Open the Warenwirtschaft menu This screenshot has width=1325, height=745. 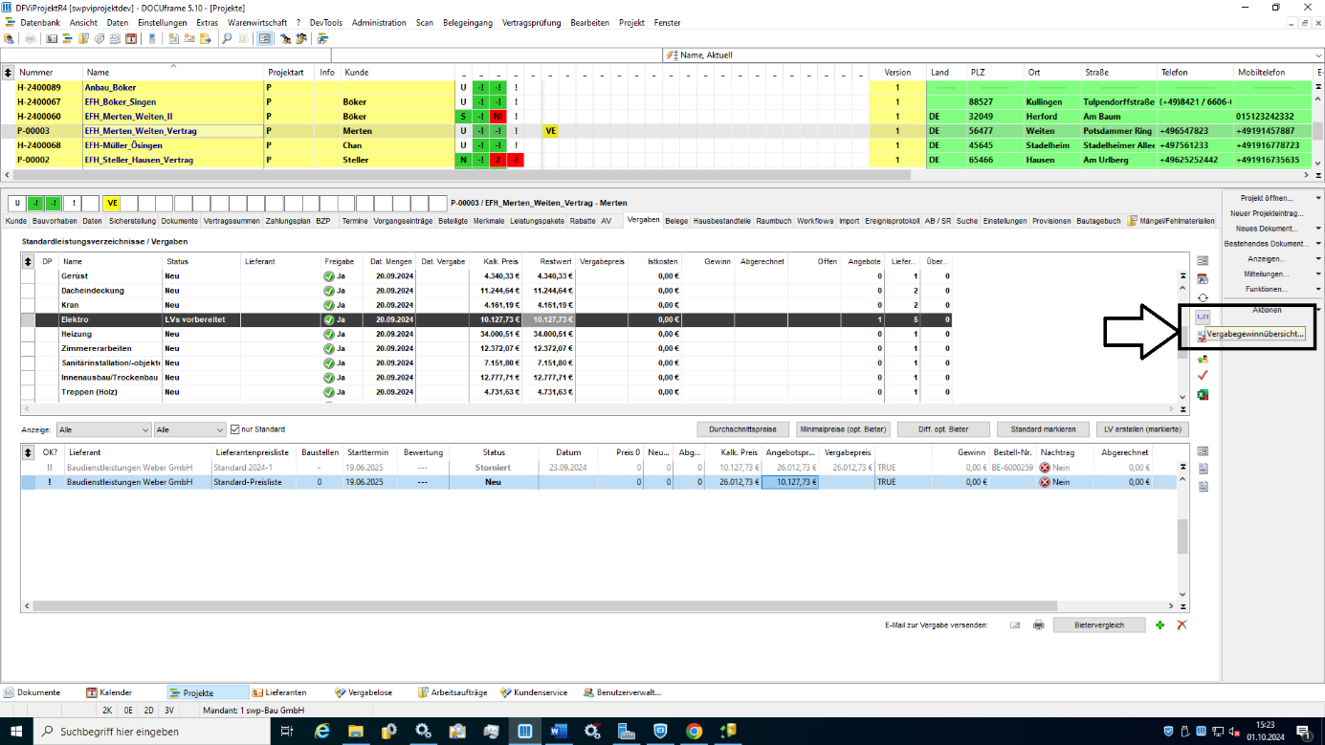[257, 22]
